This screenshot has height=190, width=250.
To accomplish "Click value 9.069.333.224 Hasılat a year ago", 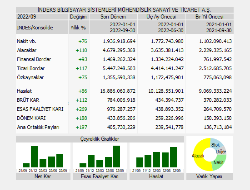I will 215,91.
